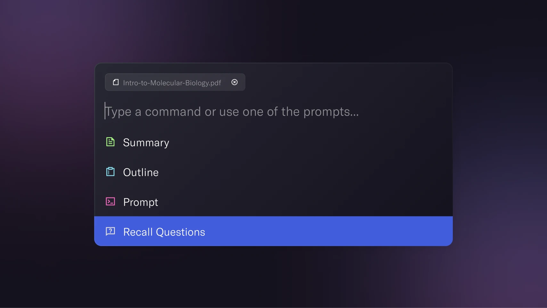Click the Recall Questions speech-bubble icon

pyautogui.click(x=110, y=231)
